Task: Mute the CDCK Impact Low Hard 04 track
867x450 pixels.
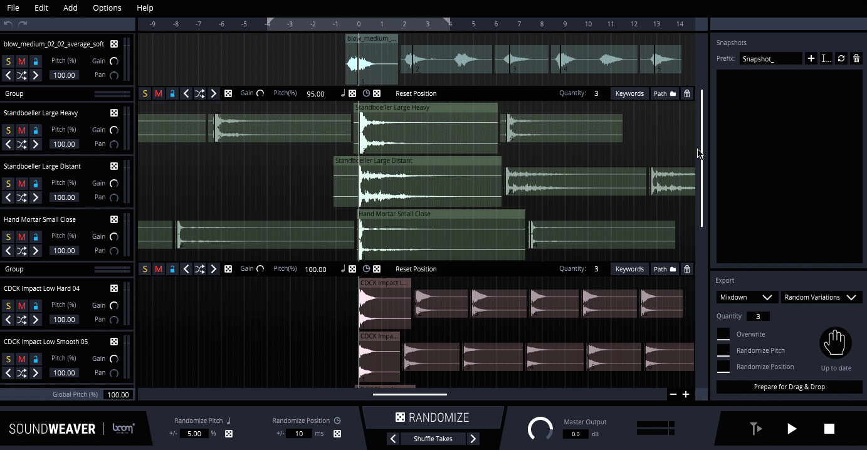Action: pyautogui.click(x=23, y=305)
